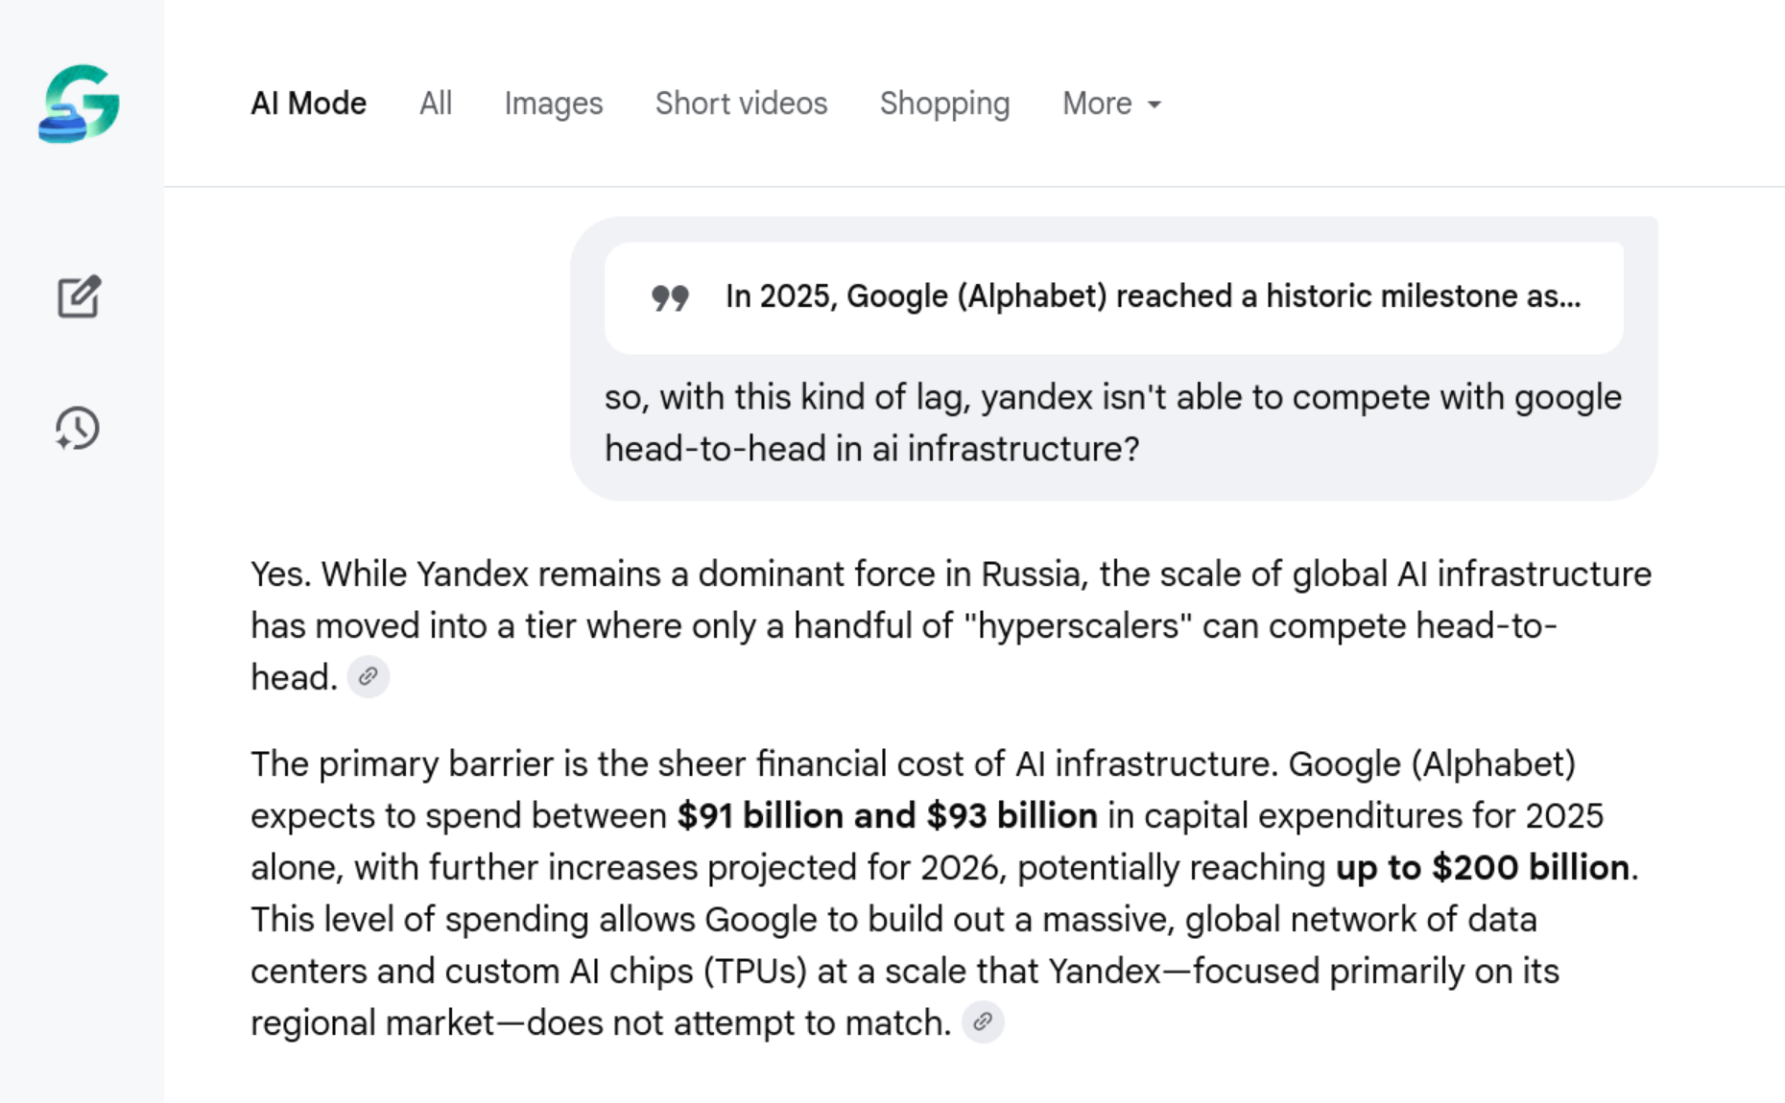This screenshot has height=1103, width=1785.
Task: Switch to the All results tab
Action: click(x=435, y=104)
